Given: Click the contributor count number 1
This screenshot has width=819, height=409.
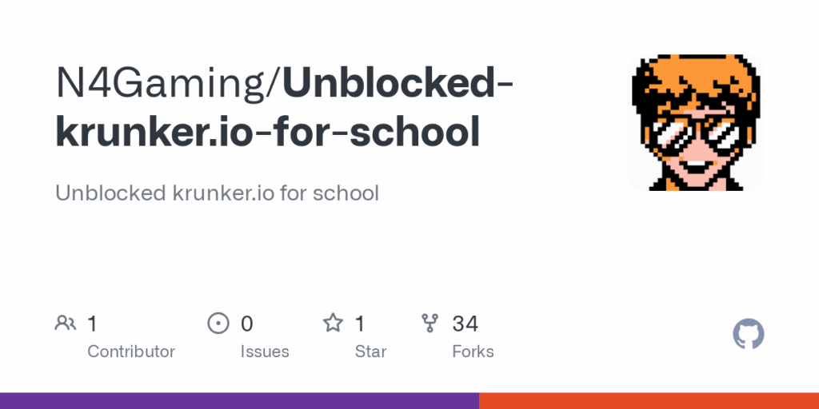Looking at the screenshot, I should coord(93,324).
